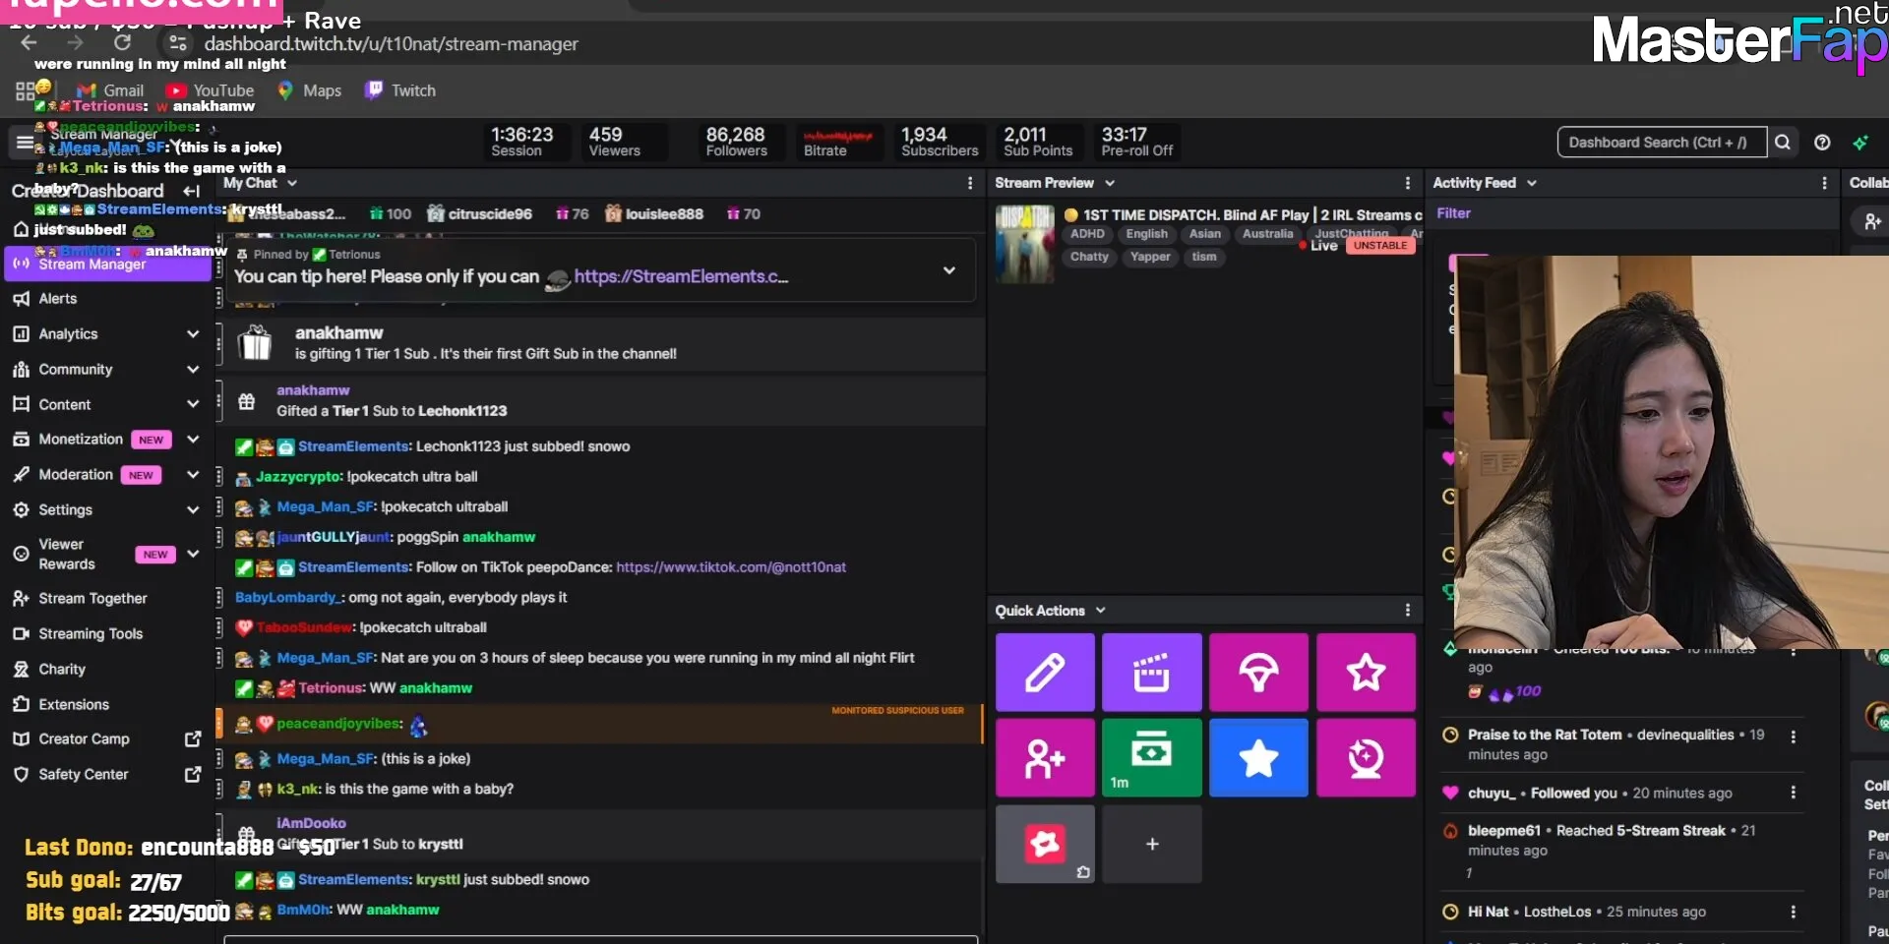Collapse the Creator Dashboard sidebar
The width and height of the screenshot is (1889, 944).
(x=192, y=191)
